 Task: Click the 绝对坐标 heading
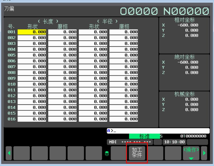pos(184,57)
